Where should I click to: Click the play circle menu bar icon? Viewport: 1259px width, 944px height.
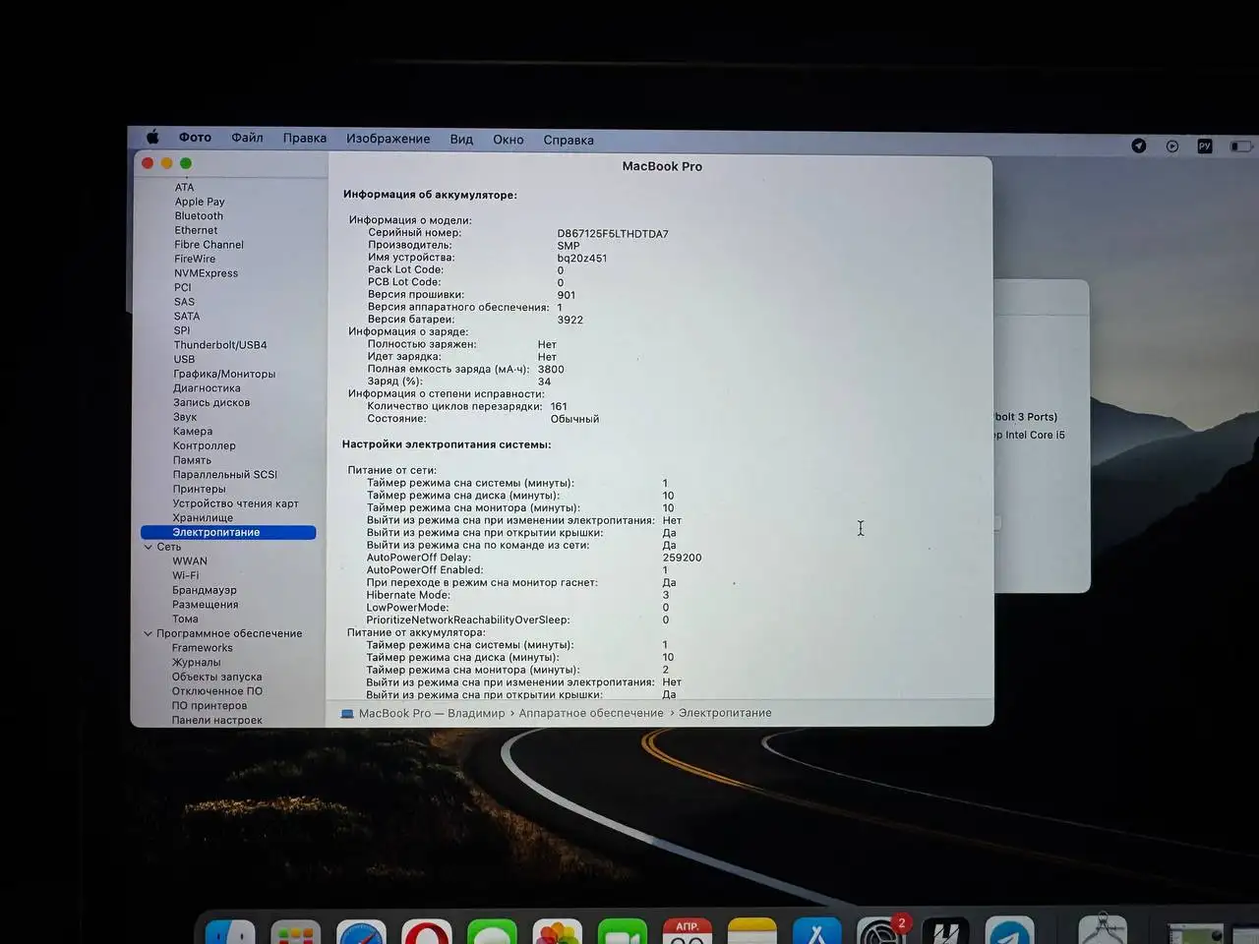(1172, 146)
